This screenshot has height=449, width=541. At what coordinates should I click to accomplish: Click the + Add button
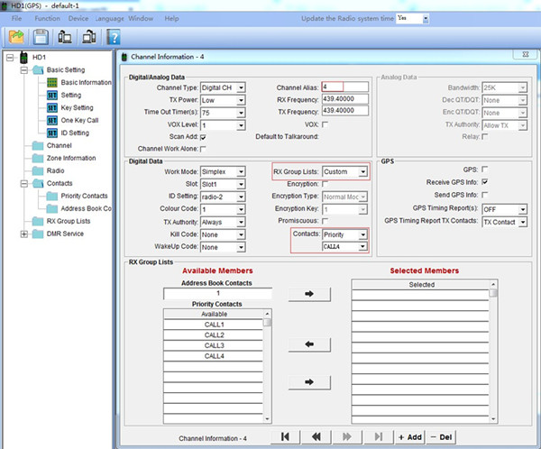(x=409, y=436)
